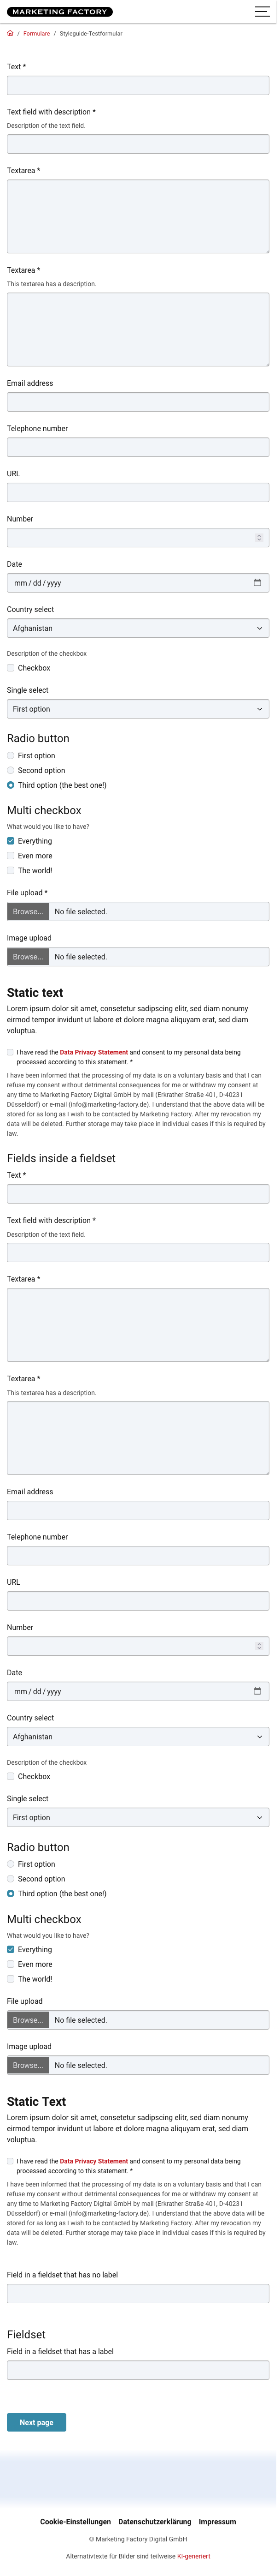
Task: Open Cookie-Einstellungen in footer
Action: click(76, 2521)
